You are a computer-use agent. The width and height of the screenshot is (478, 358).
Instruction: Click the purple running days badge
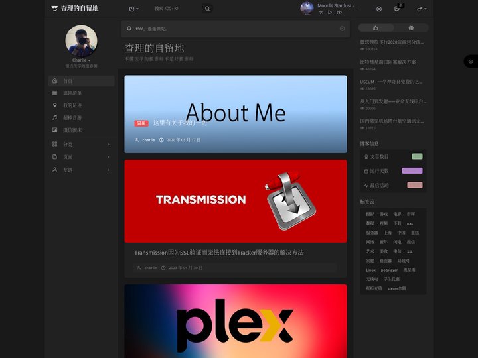click(412, 170)
